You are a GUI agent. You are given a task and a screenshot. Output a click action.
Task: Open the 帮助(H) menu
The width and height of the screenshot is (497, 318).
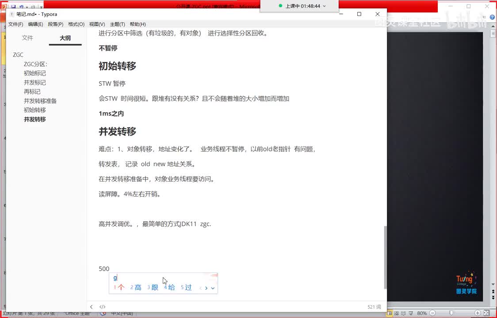pos(138,24)
